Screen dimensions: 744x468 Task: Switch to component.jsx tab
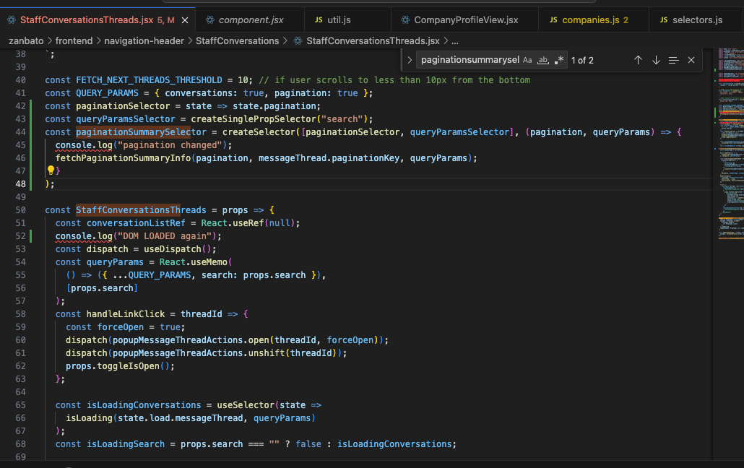(x=246, y=19)
